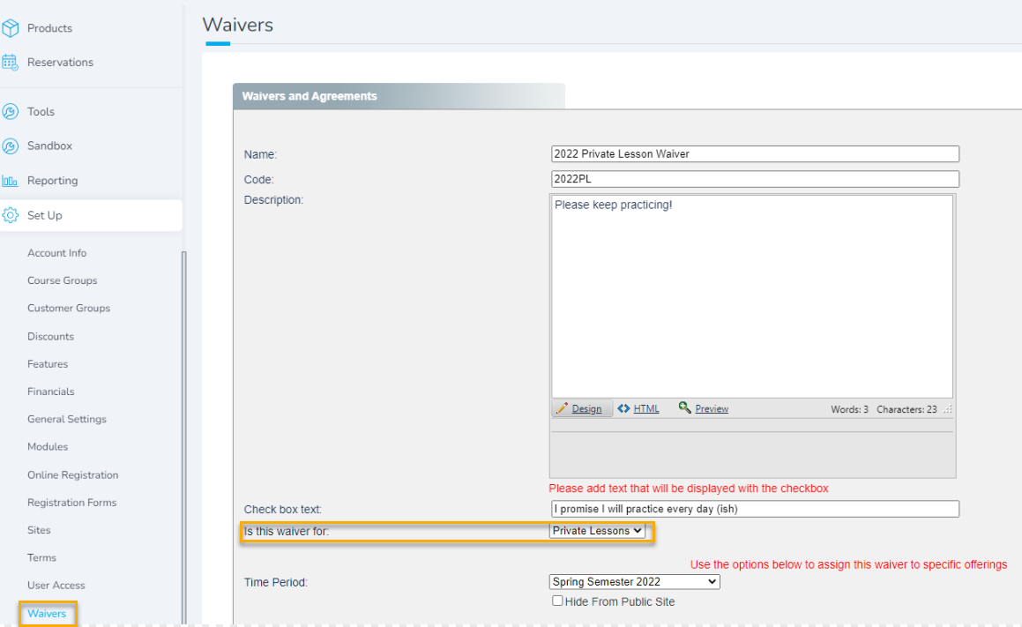The width and height of the screenshot is (1022, 627).
Task: Open Terms setup page
Action: click(x=41, y=557)
